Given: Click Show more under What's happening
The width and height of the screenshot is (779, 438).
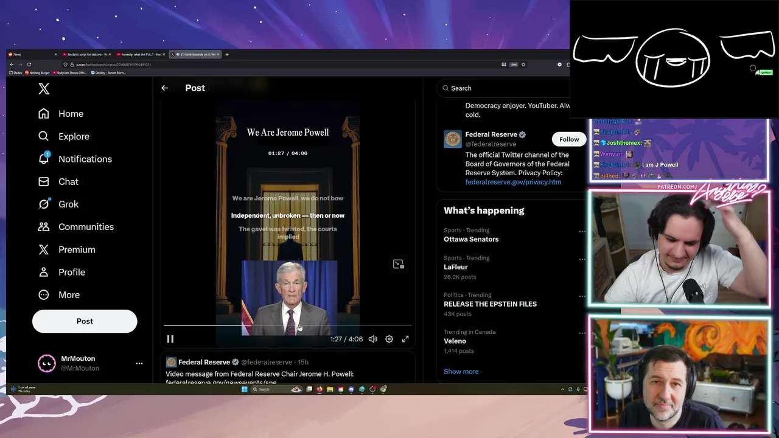Looking at the screenshot, I should pyautogui.click(x=461, y=372).
